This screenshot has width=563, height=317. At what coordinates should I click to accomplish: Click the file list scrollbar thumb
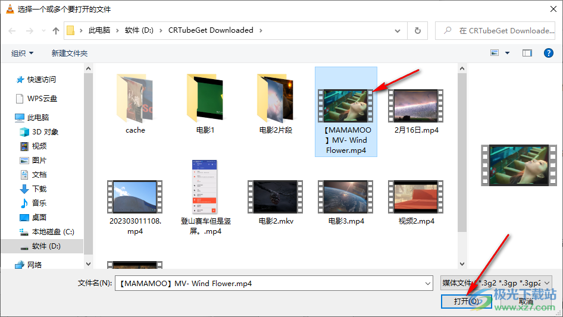tap(462, 153)
